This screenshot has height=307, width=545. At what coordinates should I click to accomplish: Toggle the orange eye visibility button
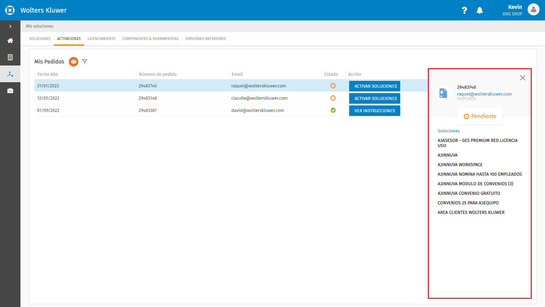tap(74, 62)
